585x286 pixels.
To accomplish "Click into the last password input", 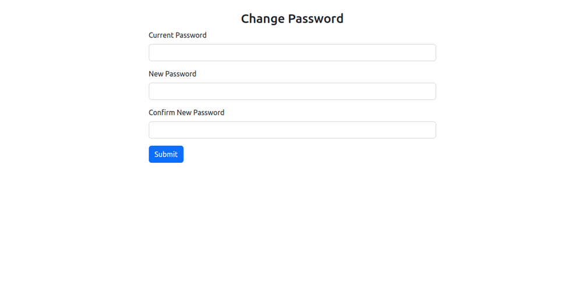I will click(292, 130).
